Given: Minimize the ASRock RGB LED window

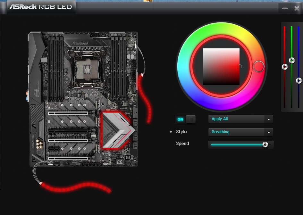Looking at the screenshot, I should 285,8.
